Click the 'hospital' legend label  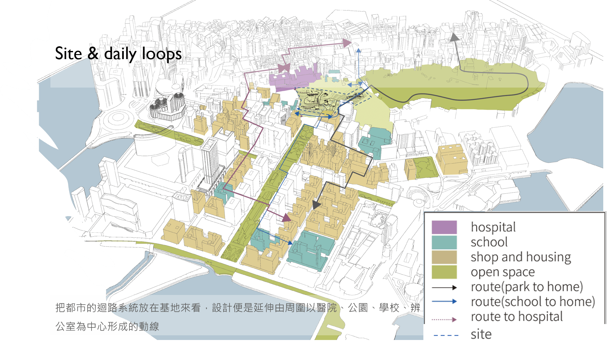[x=493, y=227]
